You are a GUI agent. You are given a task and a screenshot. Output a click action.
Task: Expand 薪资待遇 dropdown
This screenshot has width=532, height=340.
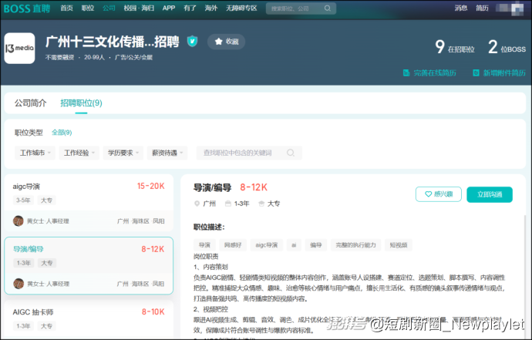pyautogui.click(x=167, y=153)
